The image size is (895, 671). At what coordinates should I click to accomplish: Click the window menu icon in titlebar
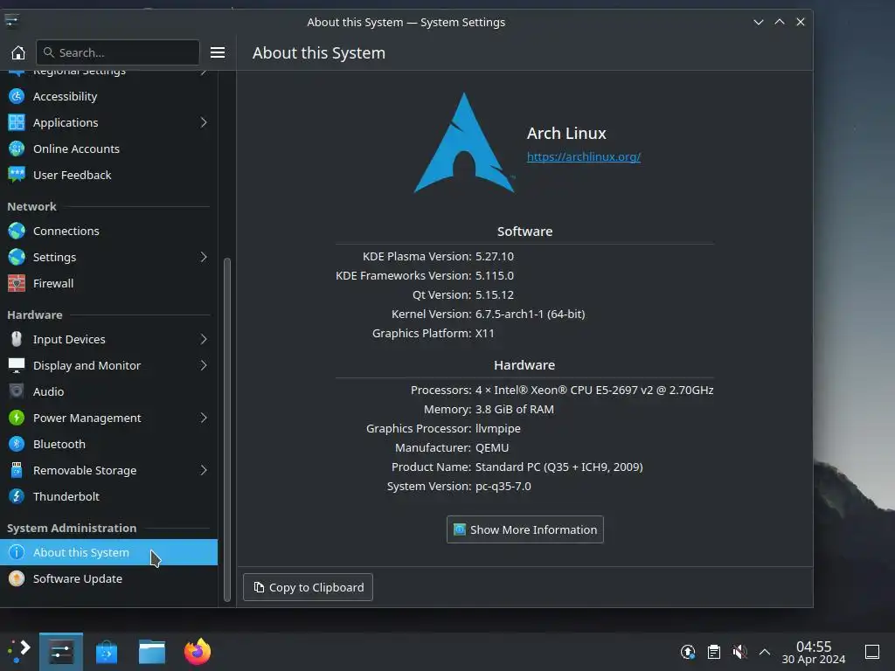(11, 21)
